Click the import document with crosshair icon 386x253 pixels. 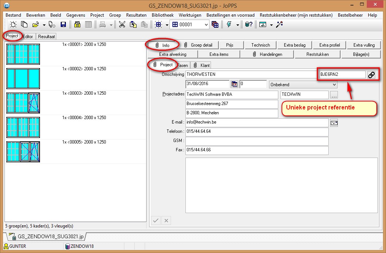coord(52,24)
